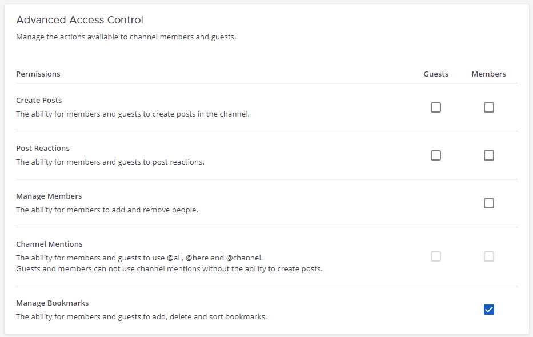Image resolution: width=533 pixels, height=337 pixels.
Task: Click the Advanced Access Control heading
Action: (79, 19)
